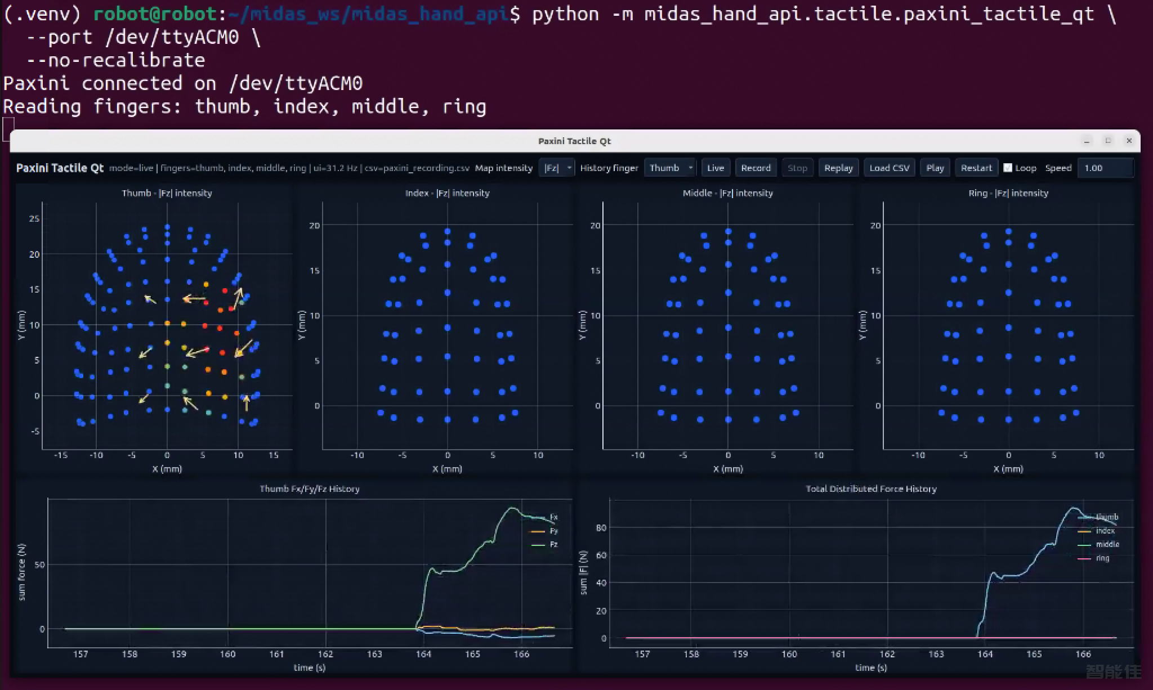Screen dimensions: 1153x690
Task: Expand the History finger Thumb dropdown
Action: click(670, 168)
